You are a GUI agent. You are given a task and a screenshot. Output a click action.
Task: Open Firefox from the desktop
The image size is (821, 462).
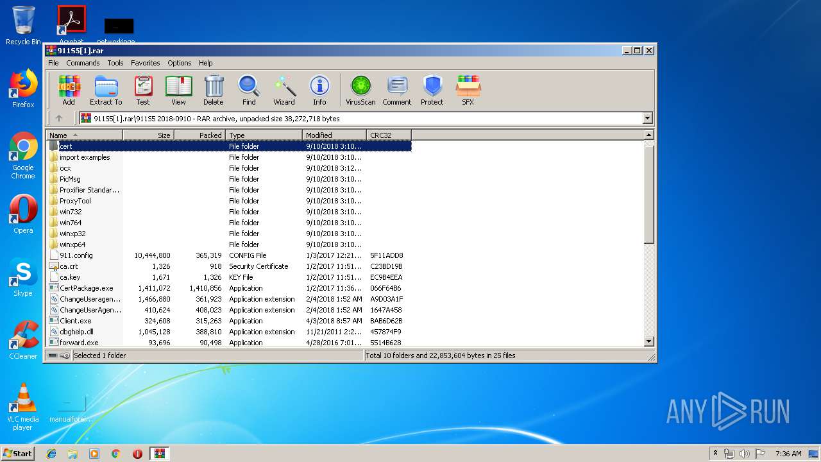[x=23, y=89]
